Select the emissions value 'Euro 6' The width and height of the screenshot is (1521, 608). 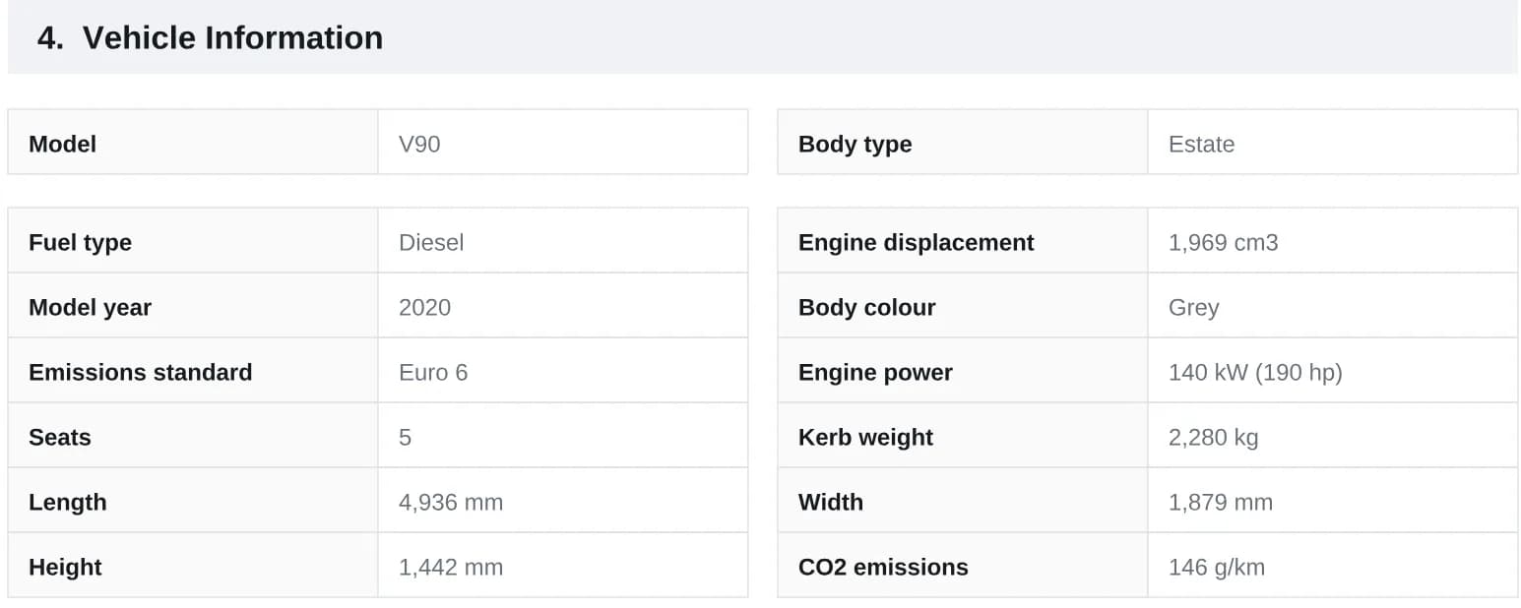(433, 372)
